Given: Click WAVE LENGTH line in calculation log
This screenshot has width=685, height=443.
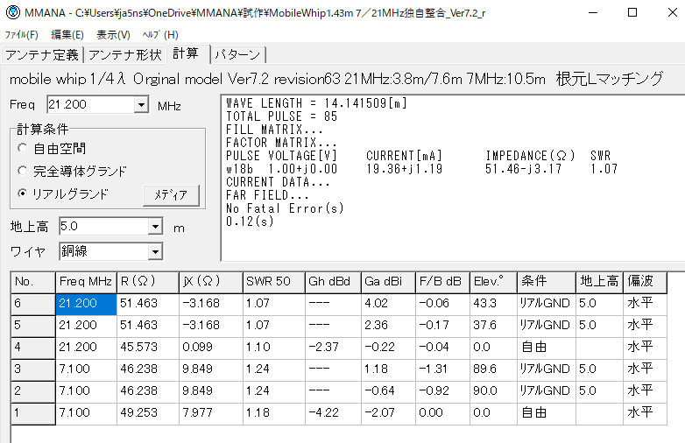Looking at the screenshot, I should click(317, 103).
